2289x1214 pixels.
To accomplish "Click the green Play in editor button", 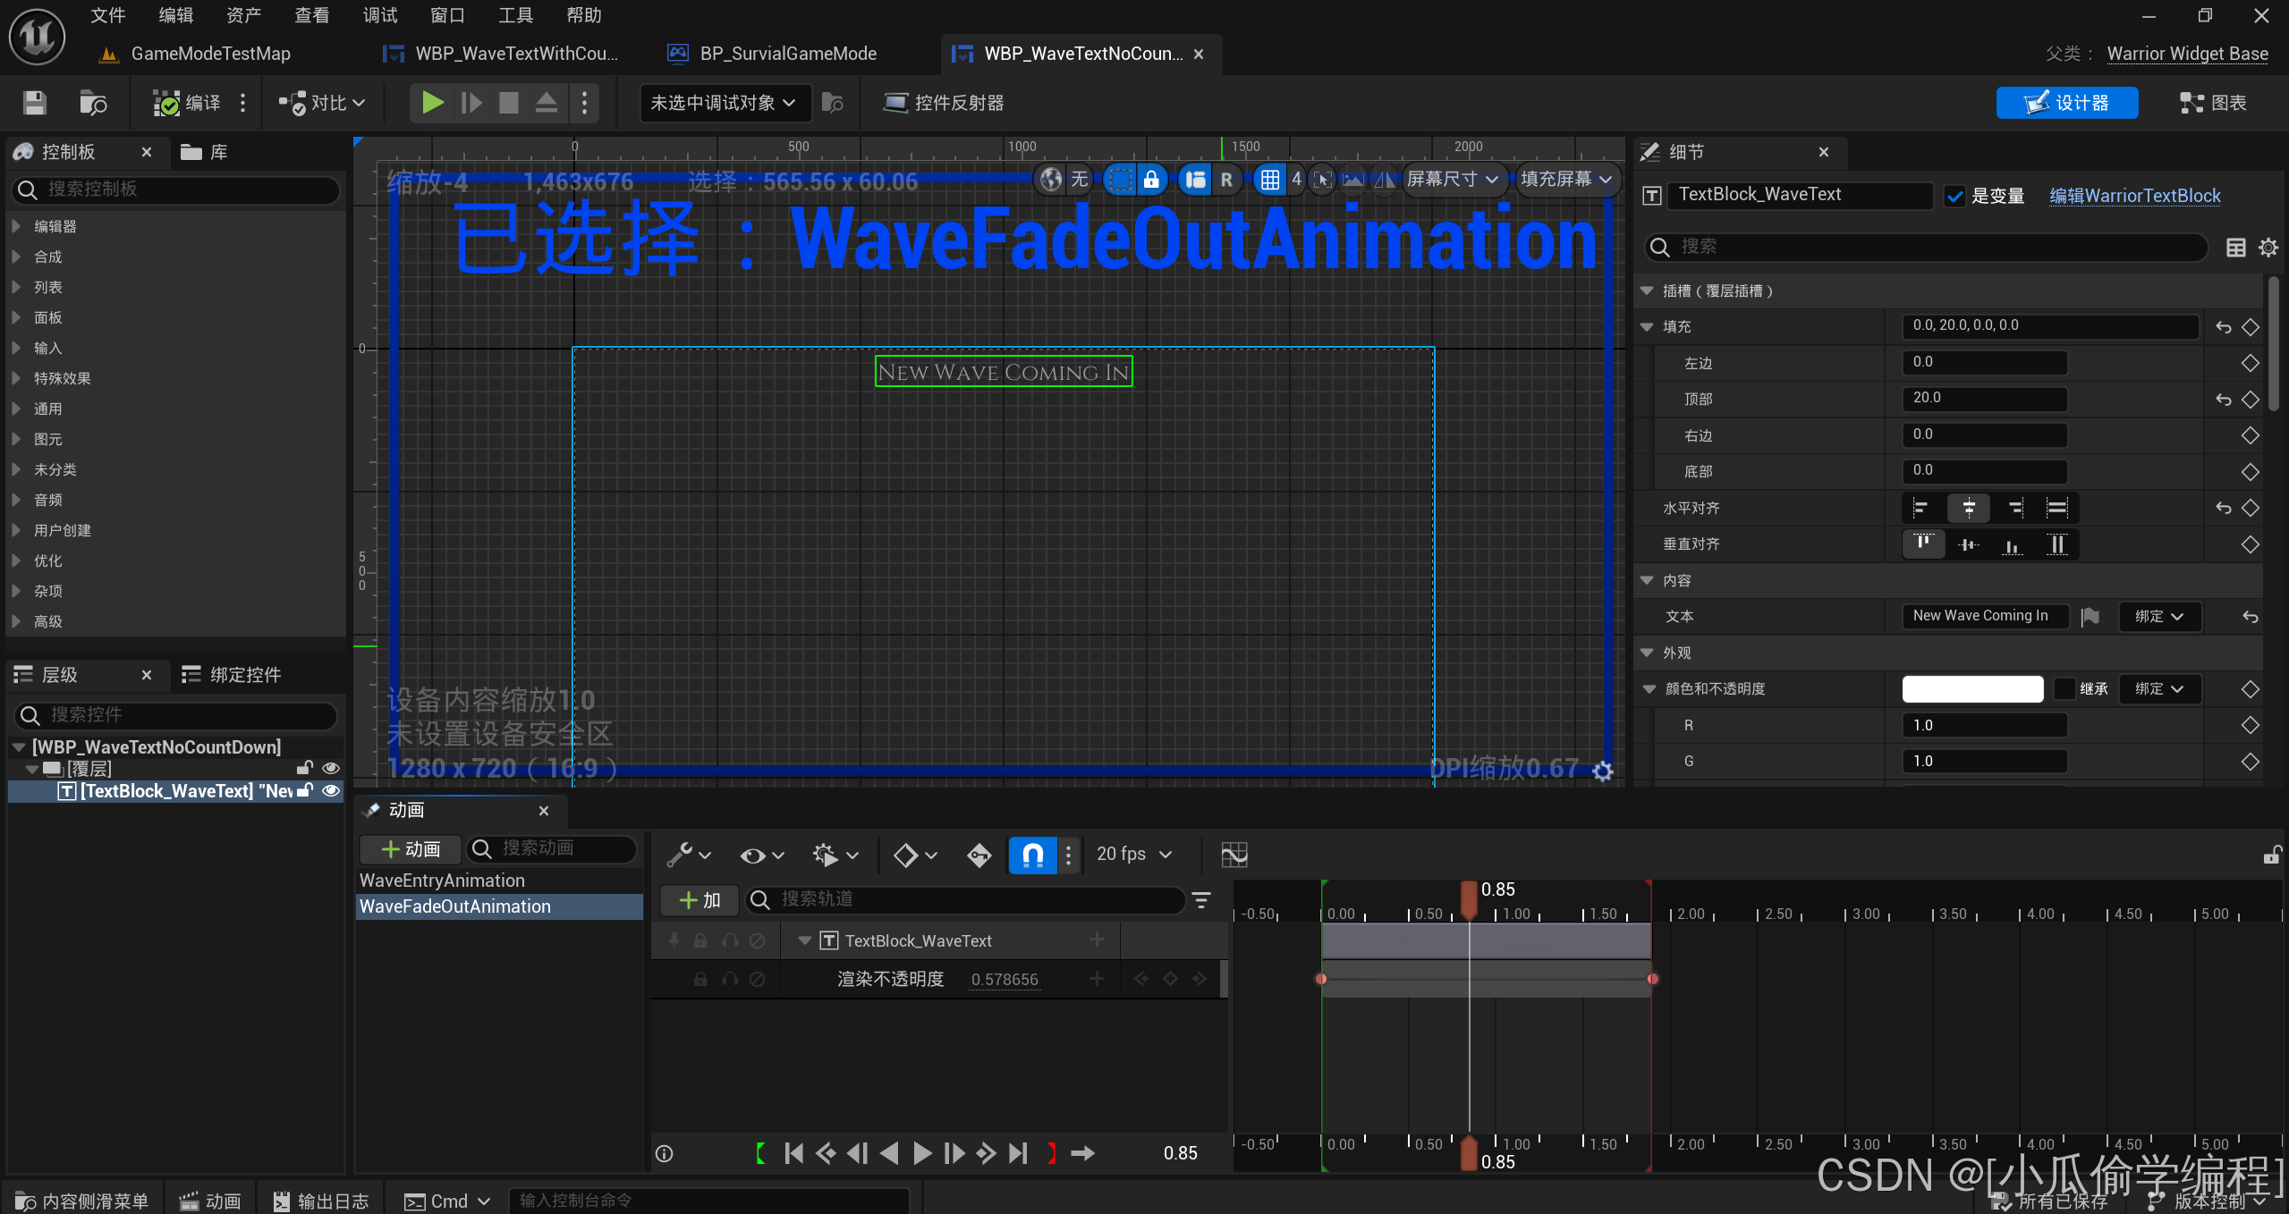I will tap(432, 103).
